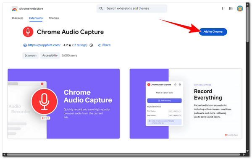Click the 5,000 users text

click(69, 55)
